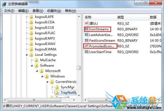Open the 帮助(H) menu
164x111 pixels.
tap(70, 11)
